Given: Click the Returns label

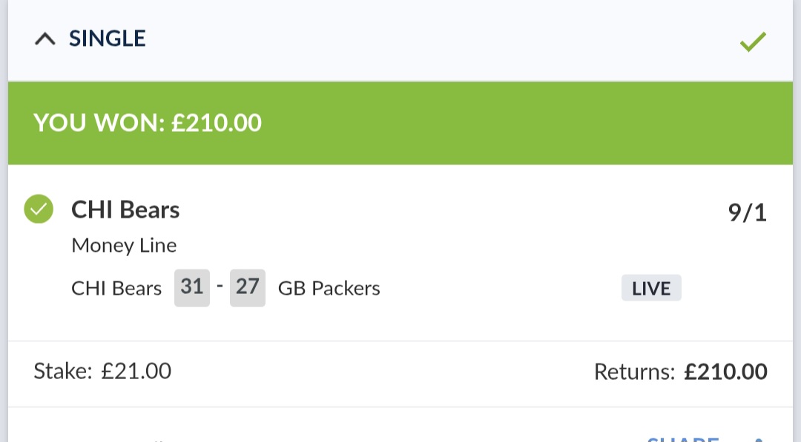Looking at the screenshot, I should tap(634, 372).
